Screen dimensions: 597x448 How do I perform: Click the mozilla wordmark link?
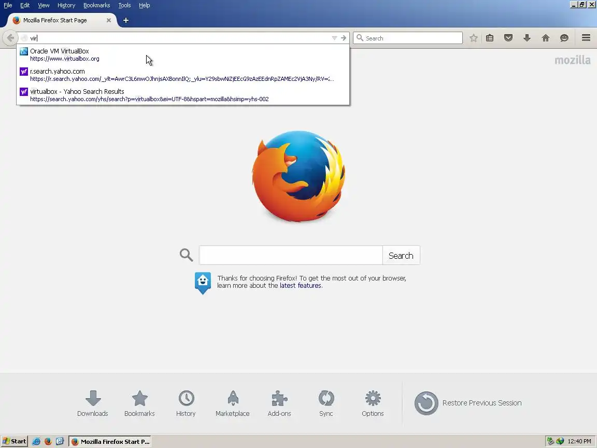click(572, 60)
